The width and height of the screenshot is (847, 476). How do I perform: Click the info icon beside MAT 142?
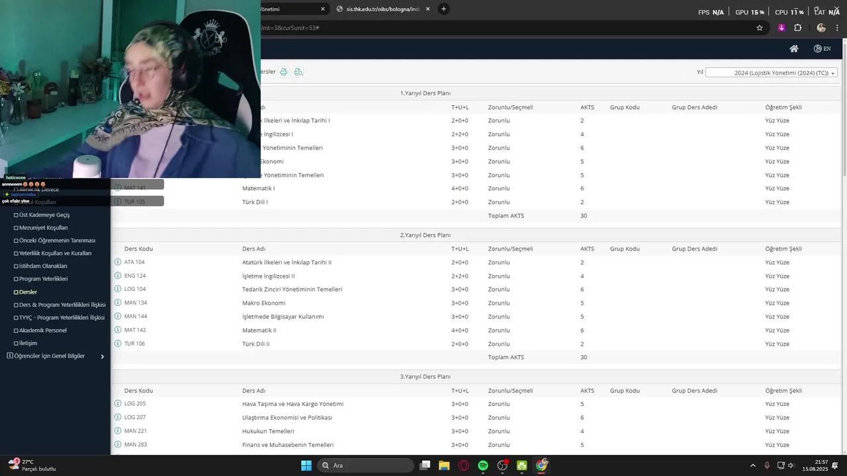coord(118,330)
